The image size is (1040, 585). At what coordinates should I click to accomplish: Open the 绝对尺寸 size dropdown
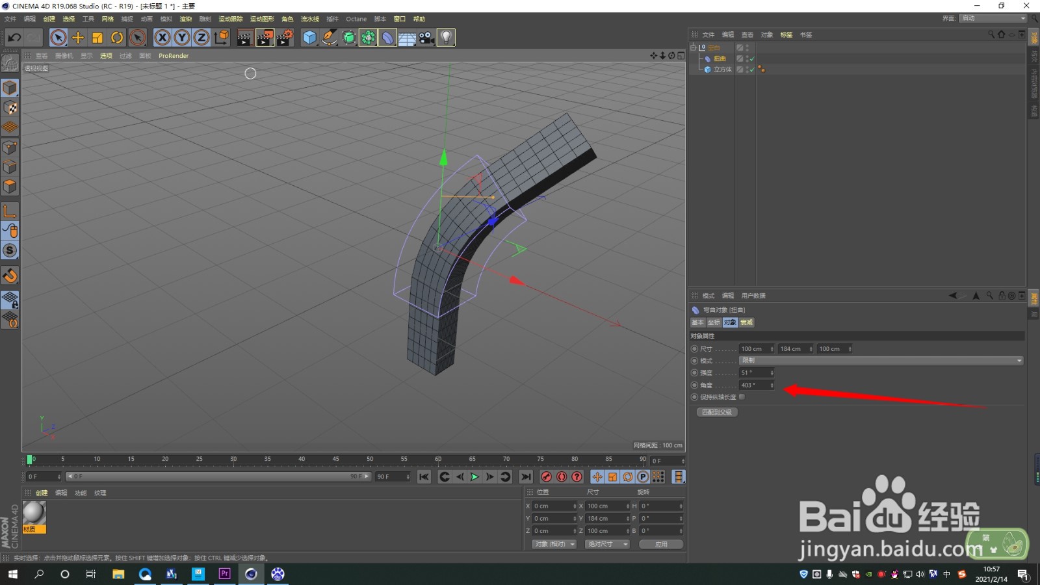pos(607,544)
